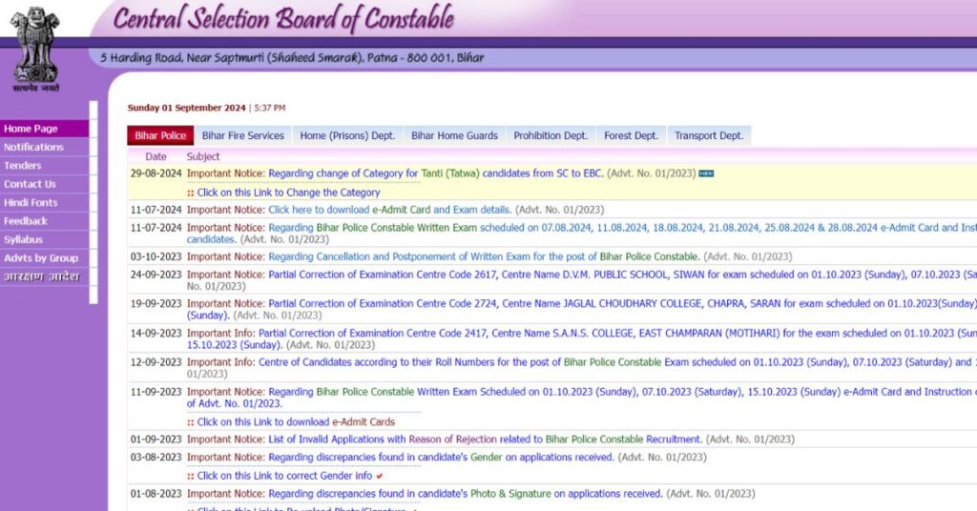This screenshot has width=977, height=511.
Task: Click the national emblem logo
Action: (36, 50)
